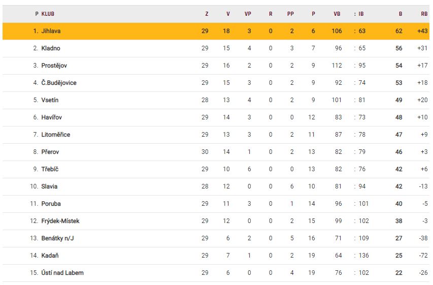Sort by the B points column header
This screenshot has width=433, height=285.
[x=401, y=14]
